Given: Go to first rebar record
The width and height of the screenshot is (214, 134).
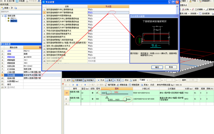Looking at the screenshot, I should [66, 85].
